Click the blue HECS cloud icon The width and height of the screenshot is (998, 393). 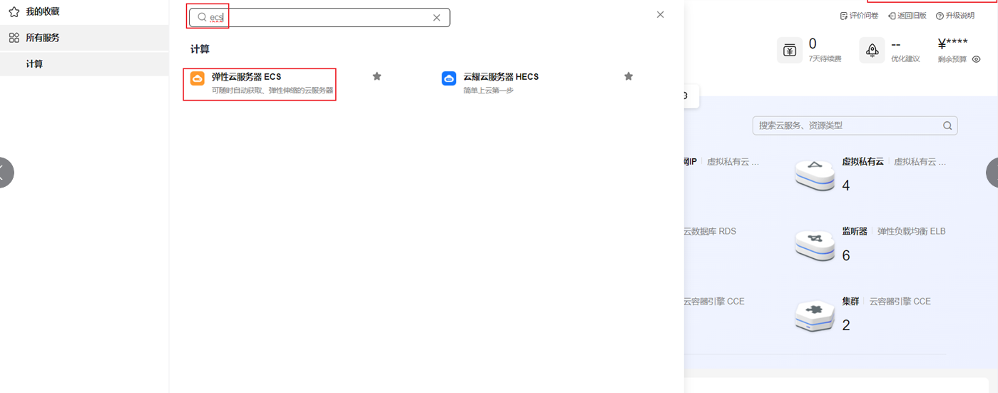point(449,78)
